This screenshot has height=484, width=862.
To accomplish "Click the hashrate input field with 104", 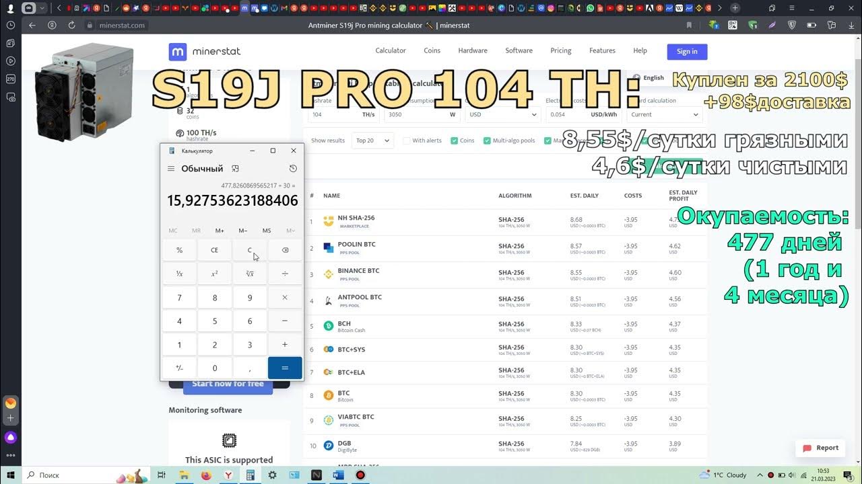I will 343,114.
